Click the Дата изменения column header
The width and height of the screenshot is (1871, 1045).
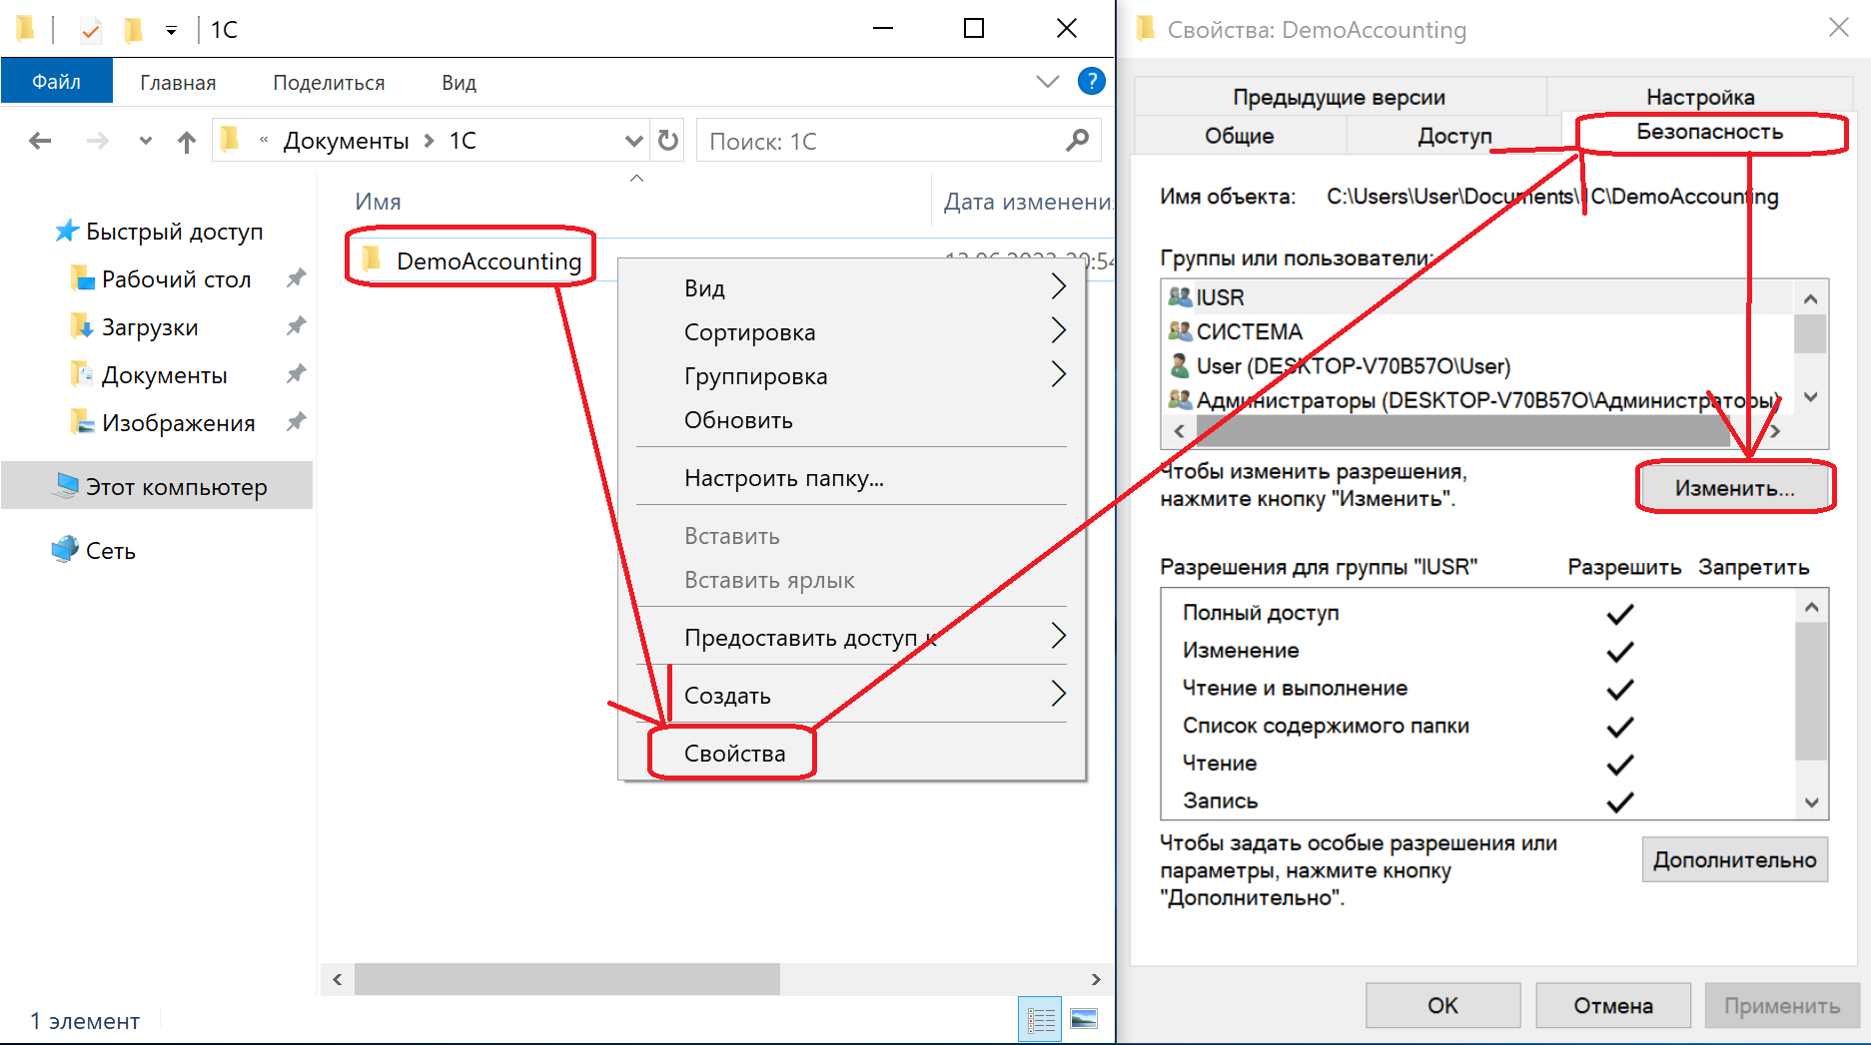tap(1027, 202)
